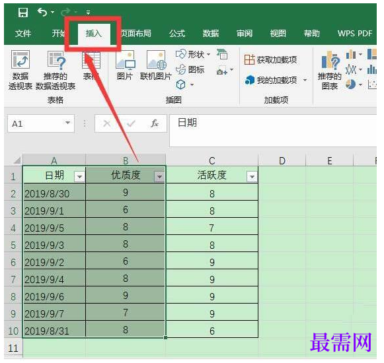
Task: Select the 3D models cube icon
Action: [180, 84]
